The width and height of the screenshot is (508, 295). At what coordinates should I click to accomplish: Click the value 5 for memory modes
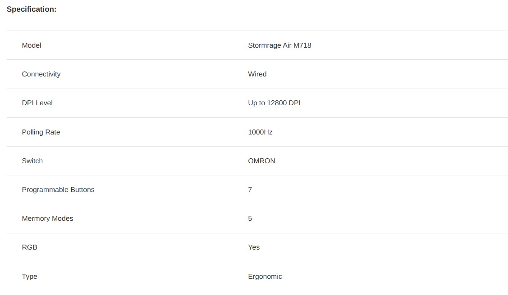point(250,219)
